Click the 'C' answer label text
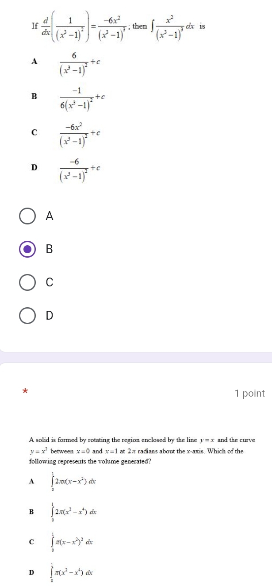The image size is (272, 587). click(50, 282)
